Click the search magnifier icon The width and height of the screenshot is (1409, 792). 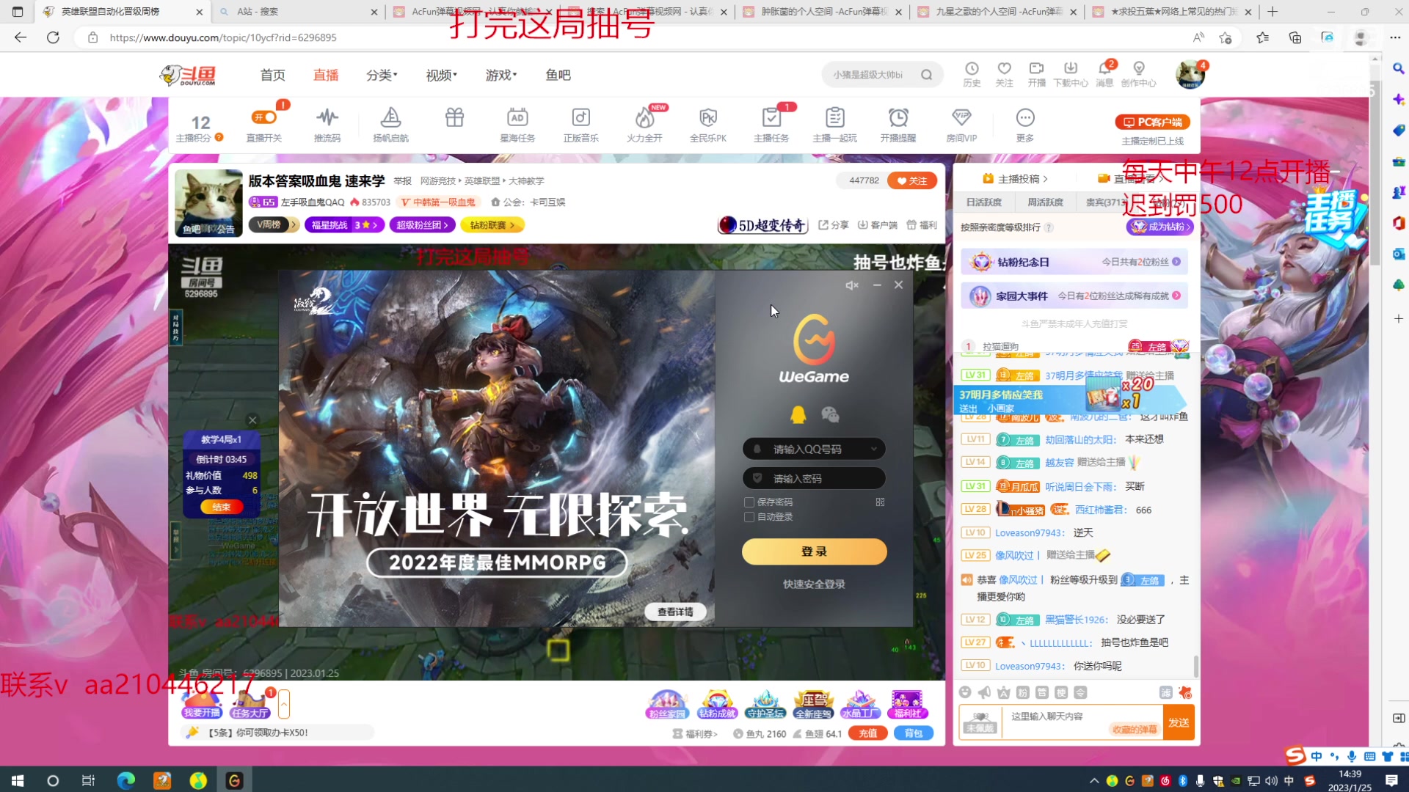pyautogui.click(x=927, y=75)
